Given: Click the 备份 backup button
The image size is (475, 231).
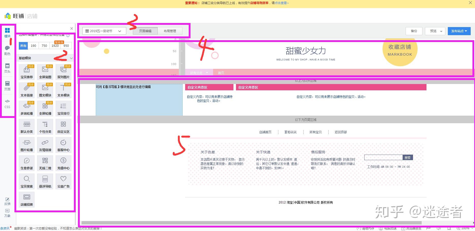Looking at the screenshot, I should [414, 31].
